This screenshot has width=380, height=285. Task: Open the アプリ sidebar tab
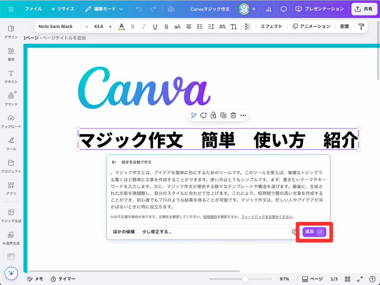pyautogui.click(x=11, y=189)
